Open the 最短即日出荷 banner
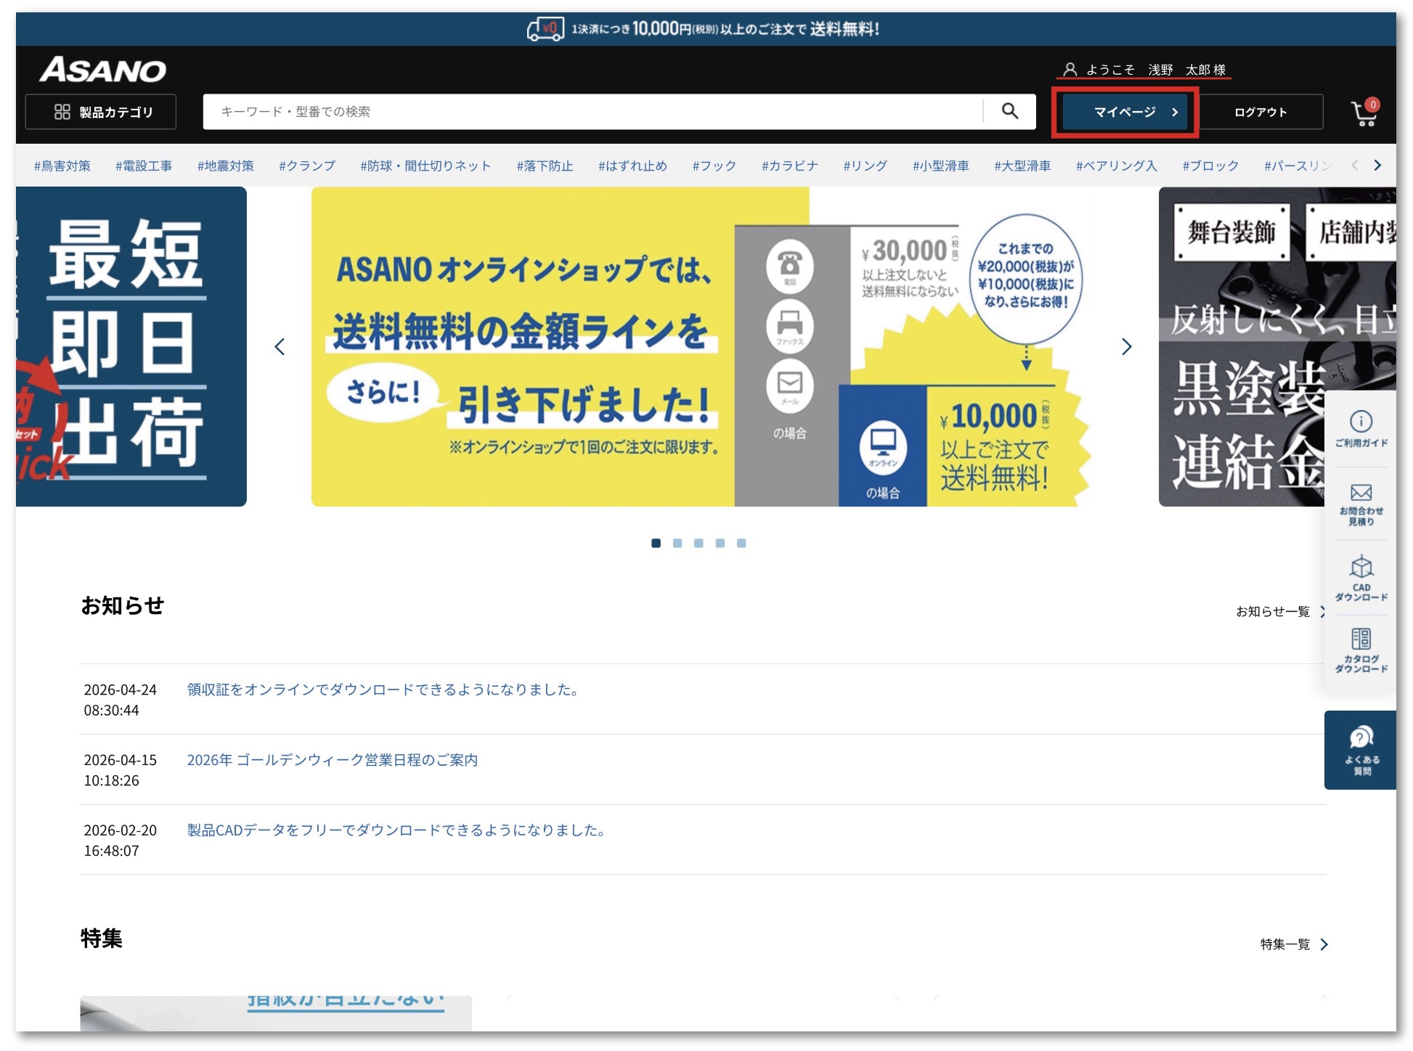This screenshot has height=1051, width=1413. tap(131, 347)
